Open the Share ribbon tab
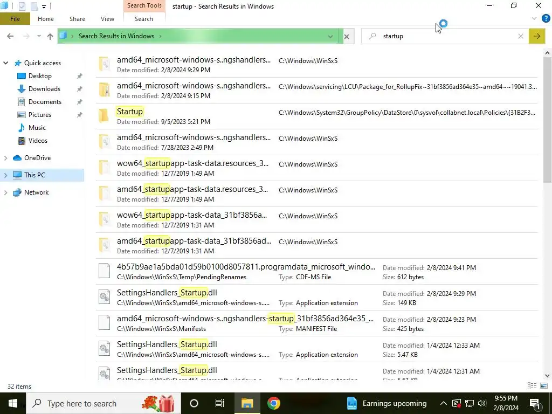This screenshot has width=552, height=414. [x=77, y=19]
